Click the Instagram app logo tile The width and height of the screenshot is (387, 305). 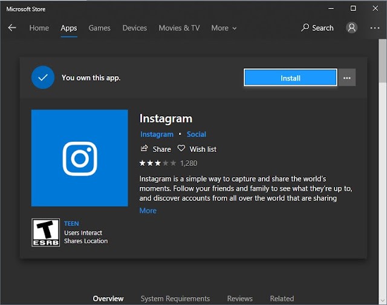80,158
